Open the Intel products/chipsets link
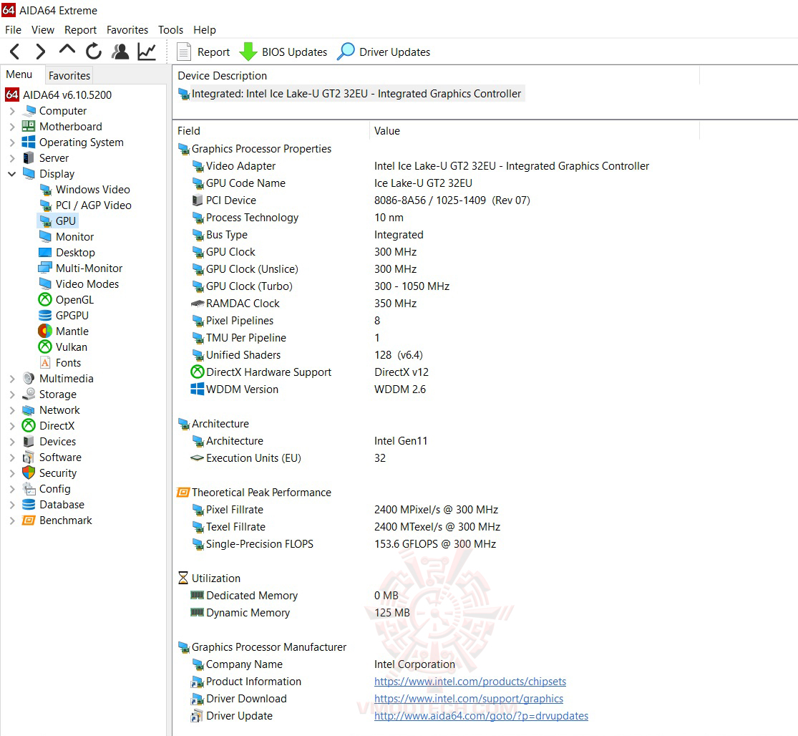Screen dimensions: 798x736 (469, 682)
